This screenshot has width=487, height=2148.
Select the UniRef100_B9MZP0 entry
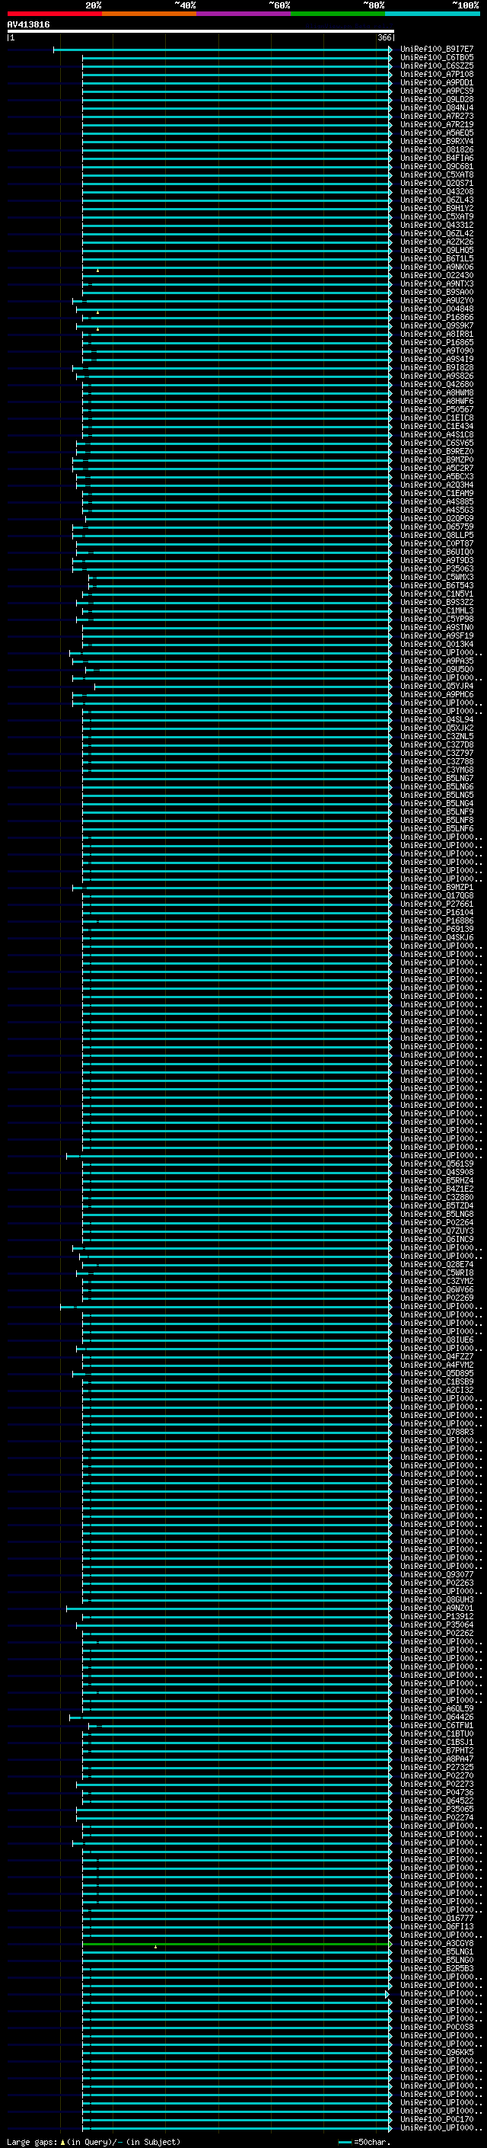point(436,460)
